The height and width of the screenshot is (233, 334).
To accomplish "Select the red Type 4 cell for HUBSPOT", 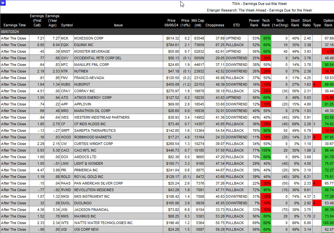I will coord(317,85).
